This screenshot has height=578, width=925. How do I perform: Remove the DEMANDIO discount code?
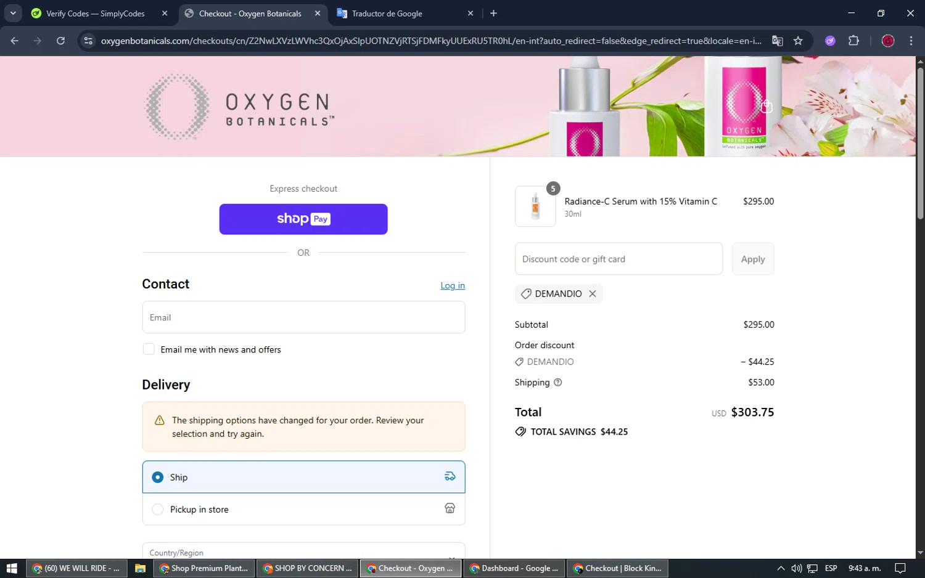pyautogui.click(x=593, y=294)
